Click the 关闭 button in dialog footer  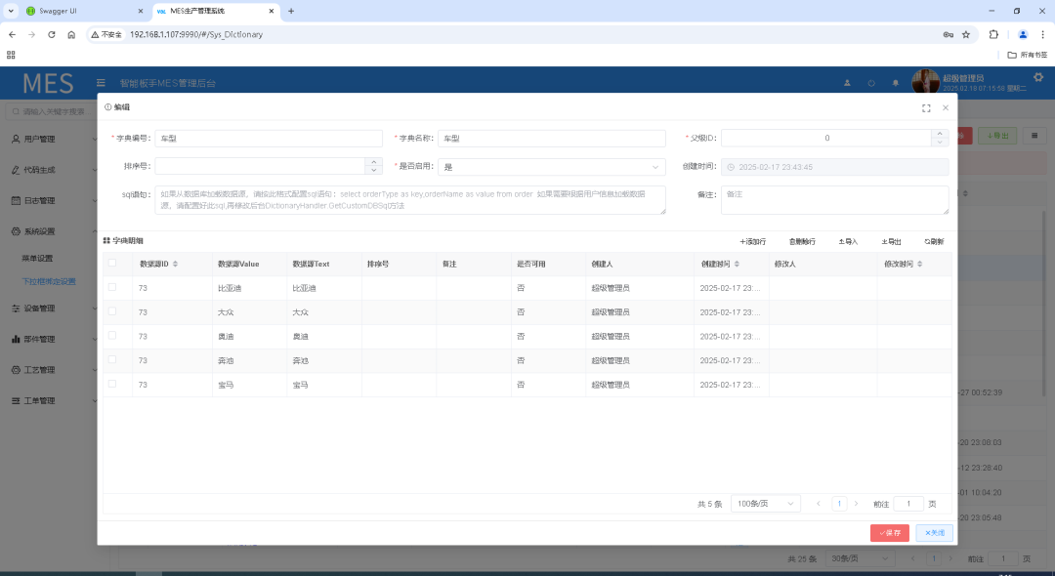934,533
